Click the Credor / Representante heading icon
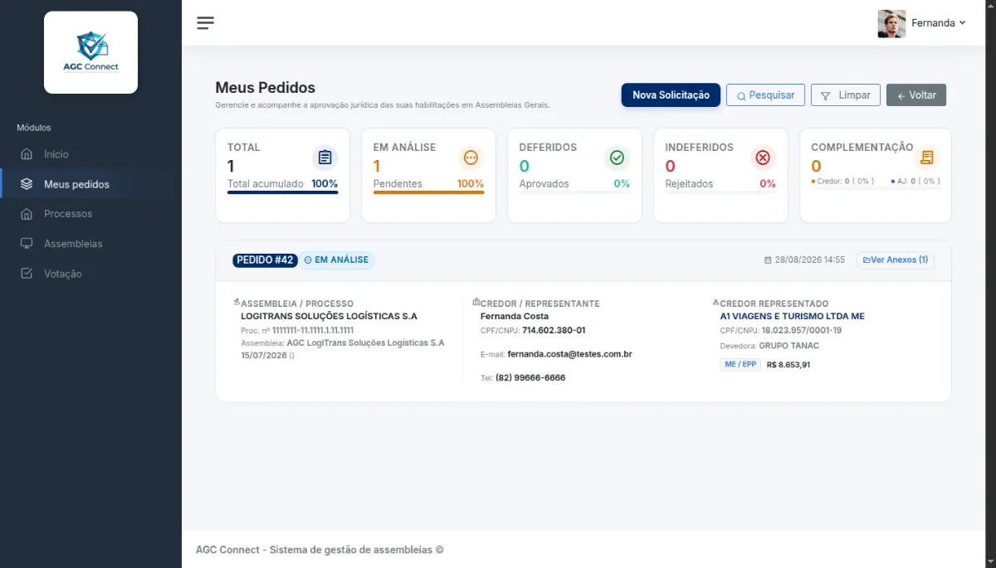The width and height of the screenshot is (996, 568). tap(476, 302)
